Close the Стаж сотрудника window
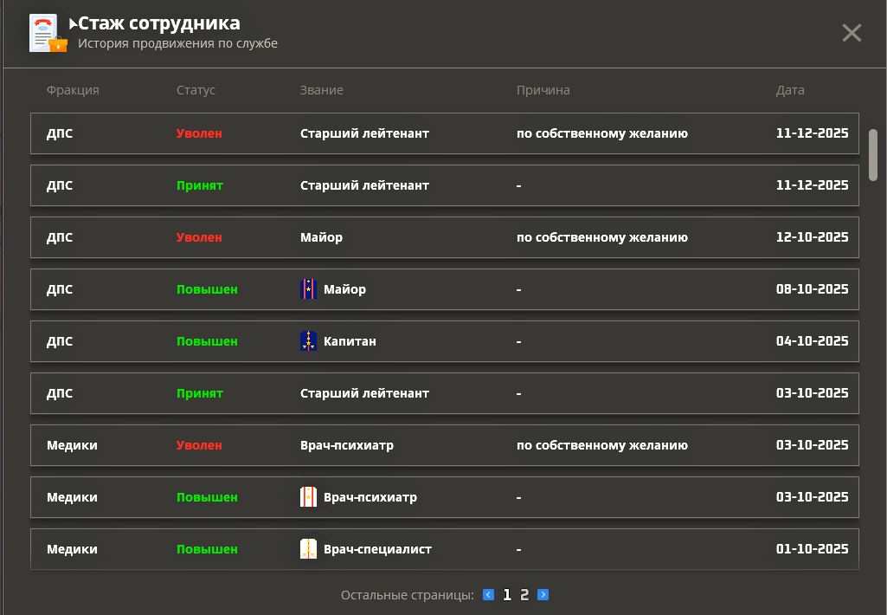The image size is (887, 615). coord(852,33)
